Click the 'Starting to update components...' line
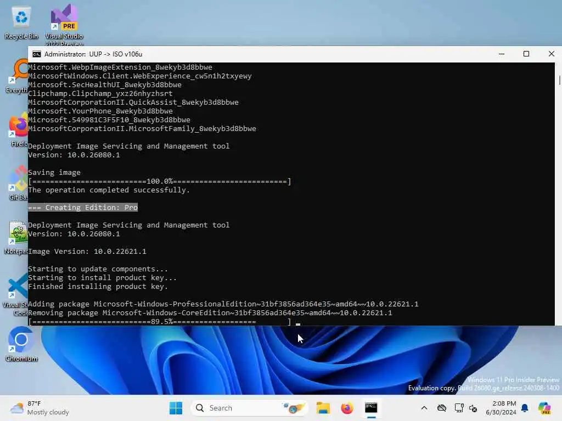 (x=98, y=269)
